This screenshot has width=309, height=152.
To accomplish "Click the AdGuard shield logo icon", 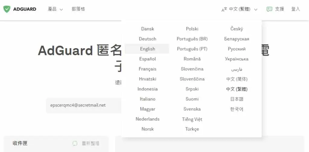I will coord(7,9).
